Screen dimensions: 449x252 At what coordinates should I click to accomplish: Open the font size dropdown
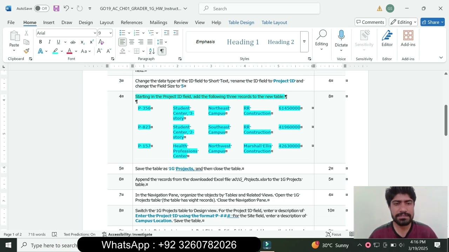click(110, 33)
